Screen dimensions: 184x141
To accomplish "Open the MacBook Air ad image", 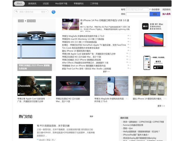I will 154,40.
